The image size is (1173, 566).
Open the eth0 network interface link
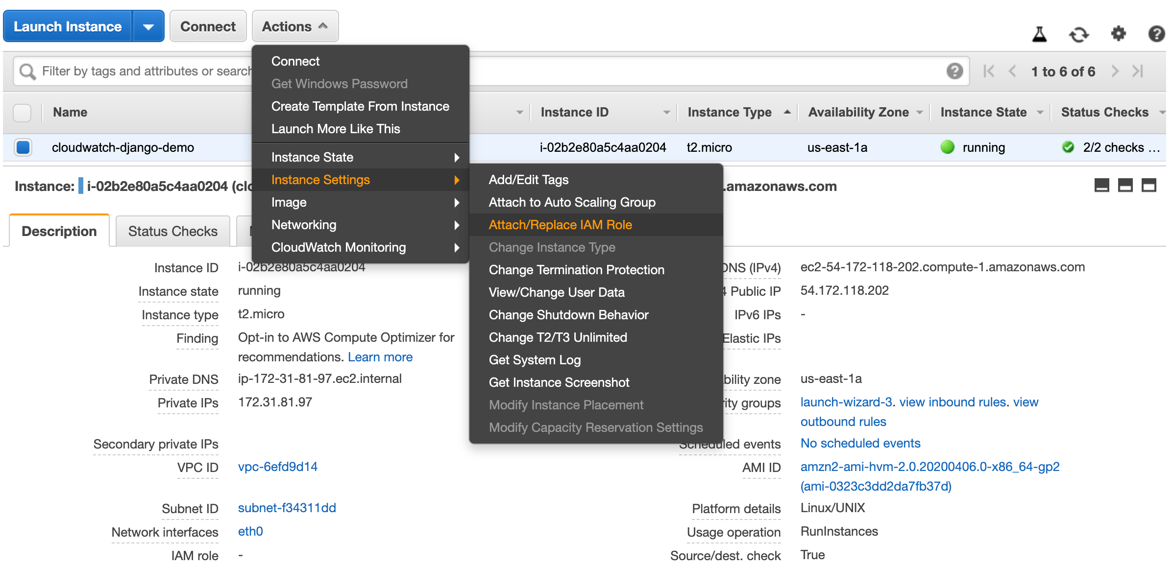pyautogui.click(x=250, y=531)
